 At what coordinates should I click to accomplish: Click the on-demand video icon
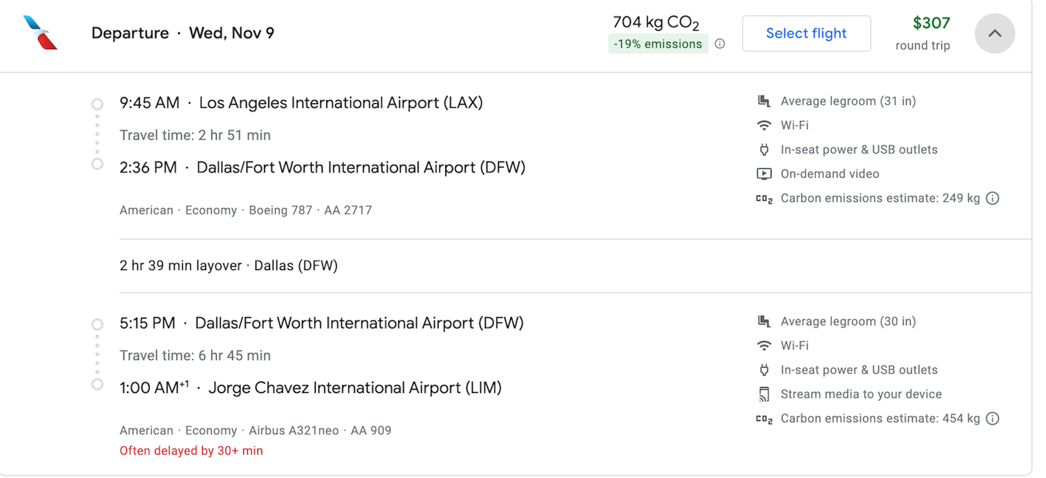click(x=764, y=173)
